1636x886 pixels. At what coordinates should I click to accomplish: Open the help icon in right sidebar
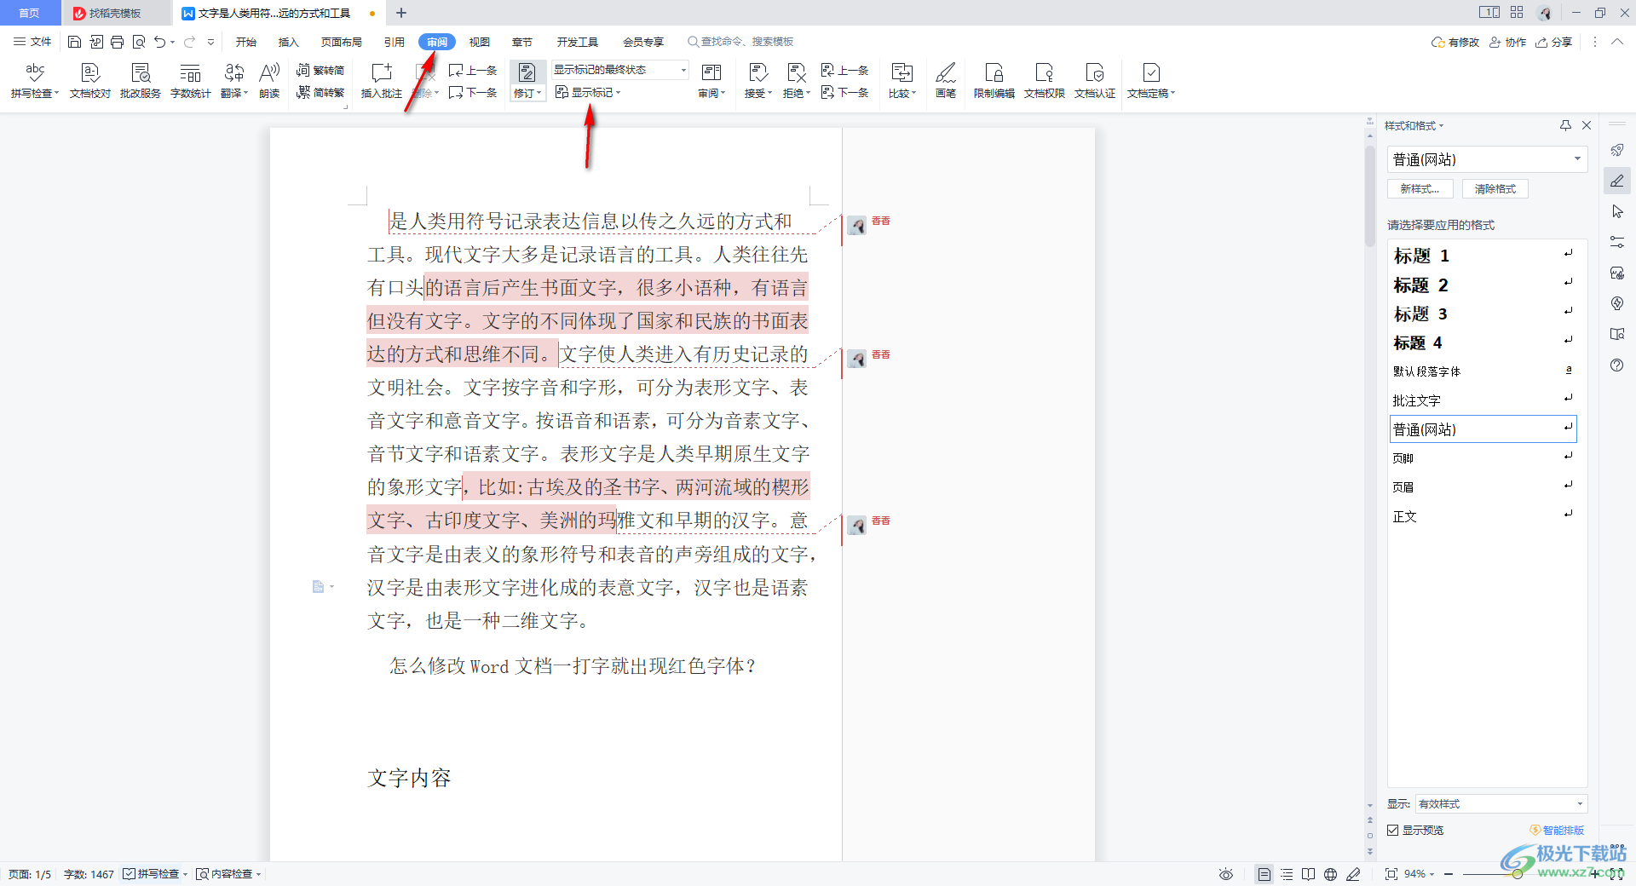click(1617, 365)
